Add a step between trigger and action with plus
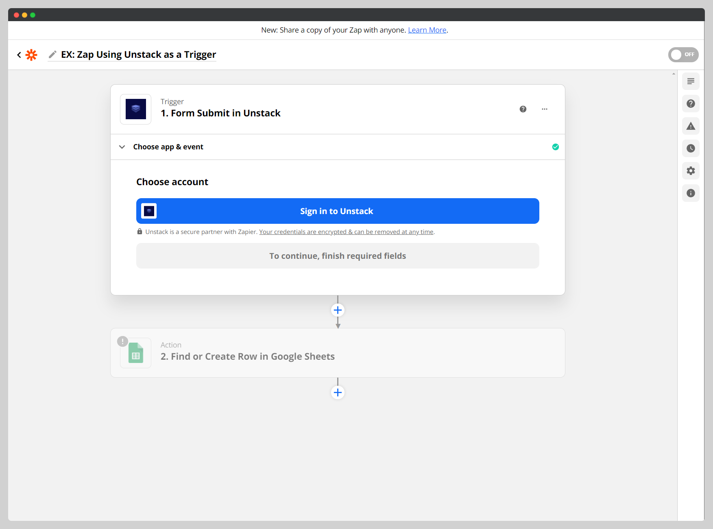The width and height of the screenshot is (713, 529). 338,310
